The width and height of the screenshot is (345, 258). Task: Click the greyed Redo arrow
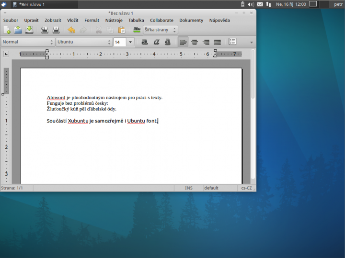coord(83,30)
